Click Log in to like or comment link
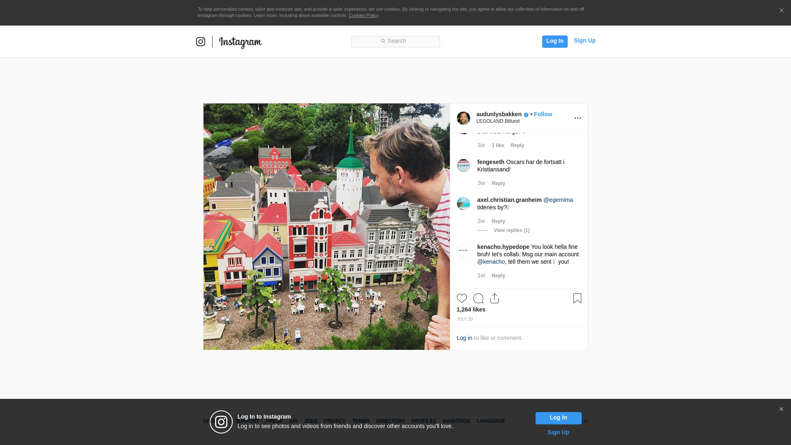Screen dimensions: 791x445 point(464,338)
